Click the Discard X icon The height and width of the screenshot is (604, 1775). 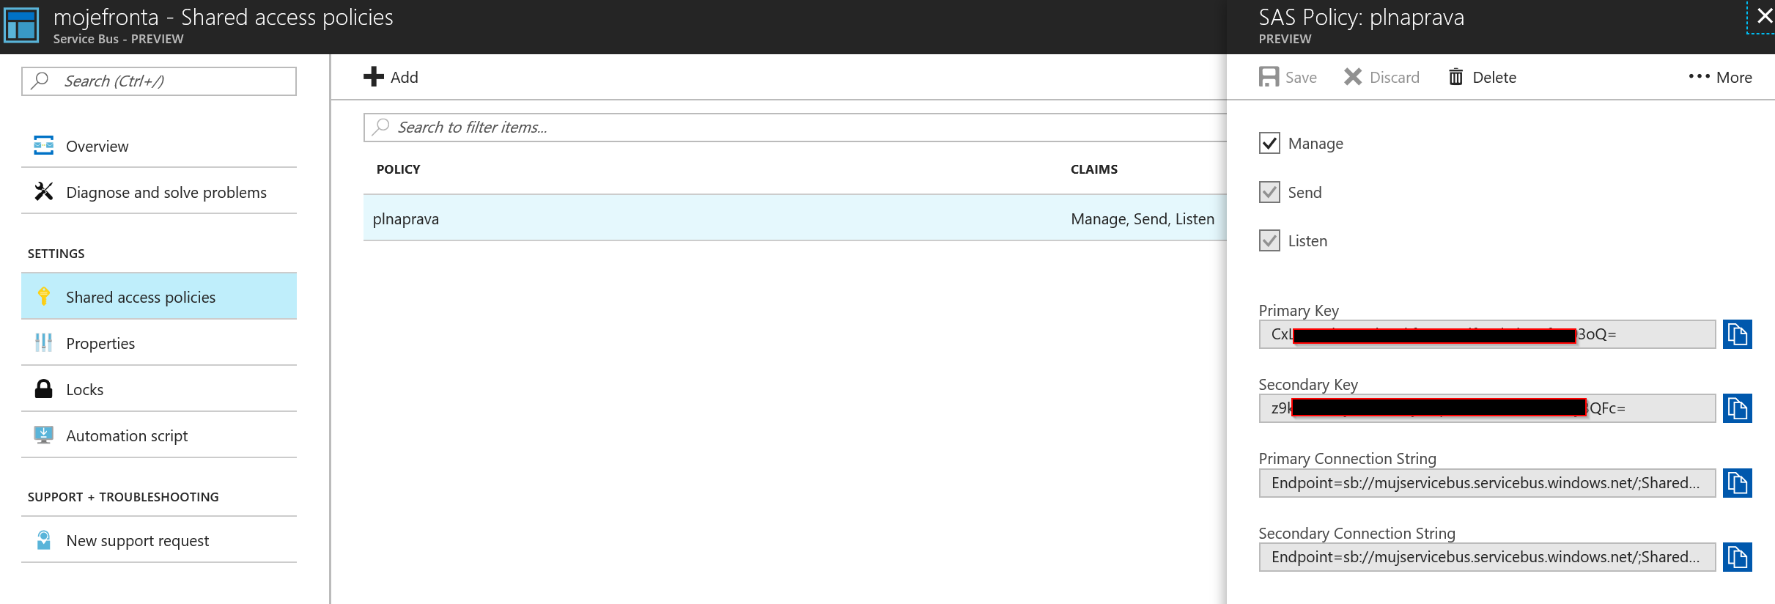click(1353, 77)
